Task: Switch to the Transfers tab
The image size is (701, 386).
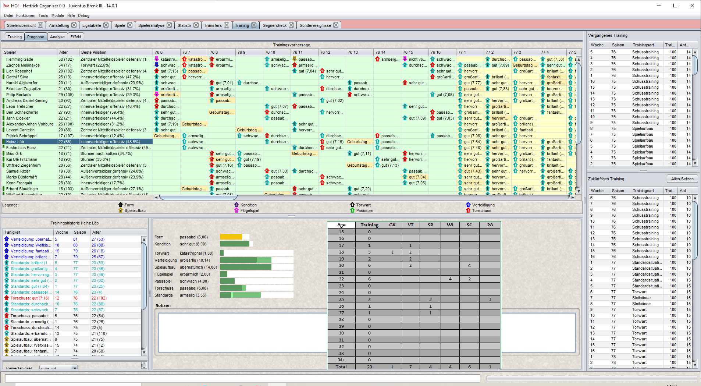Action: (x=214, y=25)
